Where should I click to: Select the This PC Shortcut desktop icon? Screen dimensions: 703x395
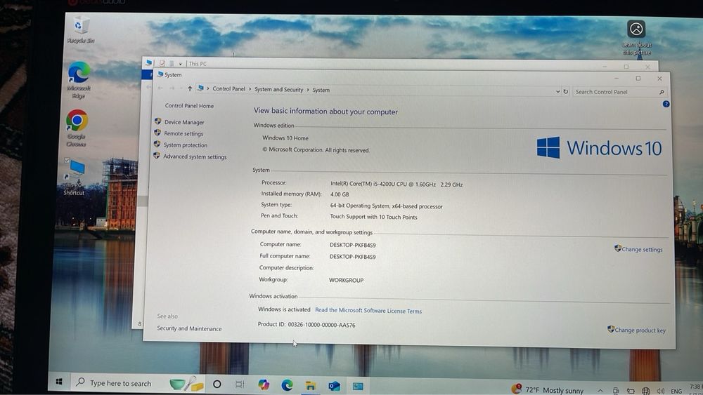click(x=75, y=178)
